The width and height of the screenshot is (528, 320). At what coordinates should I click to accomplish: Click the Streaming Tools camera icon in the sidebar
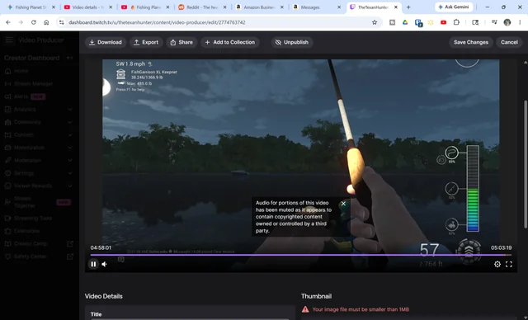(x=7, y=218)
